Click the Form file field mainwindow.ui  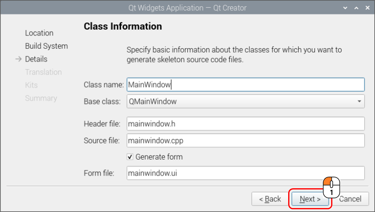246,173
